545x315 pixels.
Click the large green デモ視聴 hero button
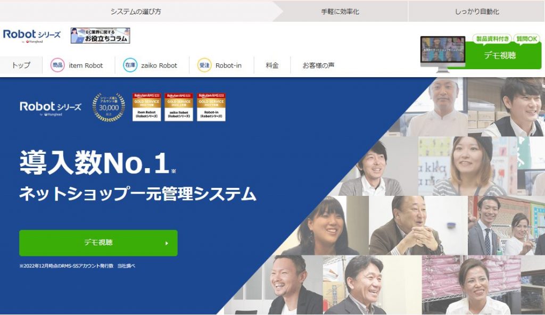pos(98,243)
